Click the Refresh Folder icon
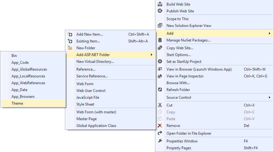Viewport: 274px width, 152px height. [160, 89]
